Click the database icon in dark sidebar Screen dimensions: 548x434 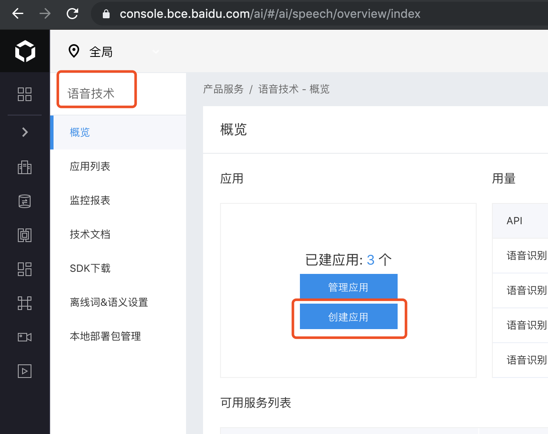(x=25, y=201)
